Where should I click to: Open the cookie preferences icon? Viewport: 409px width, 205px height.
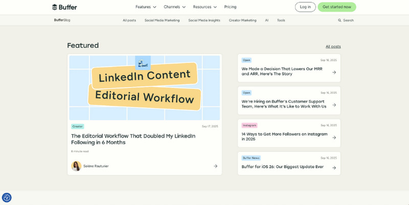coord(7,198)
